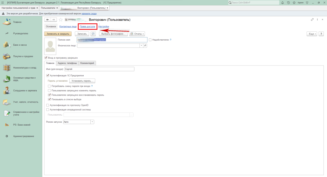Screen dimensions: 327x177
Task: Switch to the Комментарий tab
Action: tap(87, 63)
